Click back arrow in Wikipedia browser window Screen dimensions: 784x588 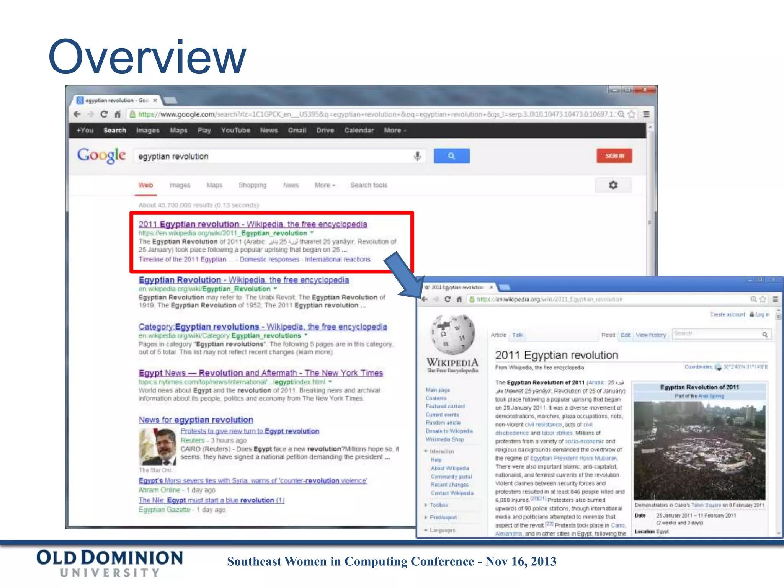coord(425,299)
